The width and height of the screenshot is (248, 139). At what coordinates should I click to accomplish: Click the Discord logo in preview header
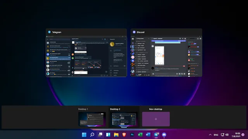(134, 32)
